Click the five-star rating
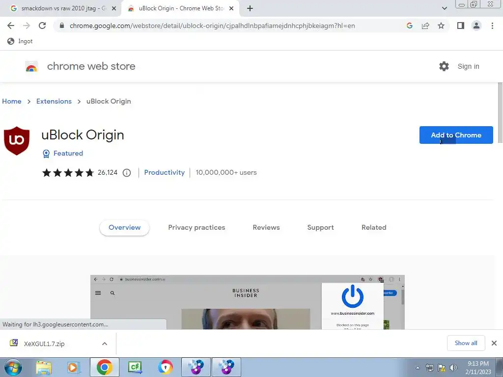This screenshot has height=377, width=503. point(68,173)
